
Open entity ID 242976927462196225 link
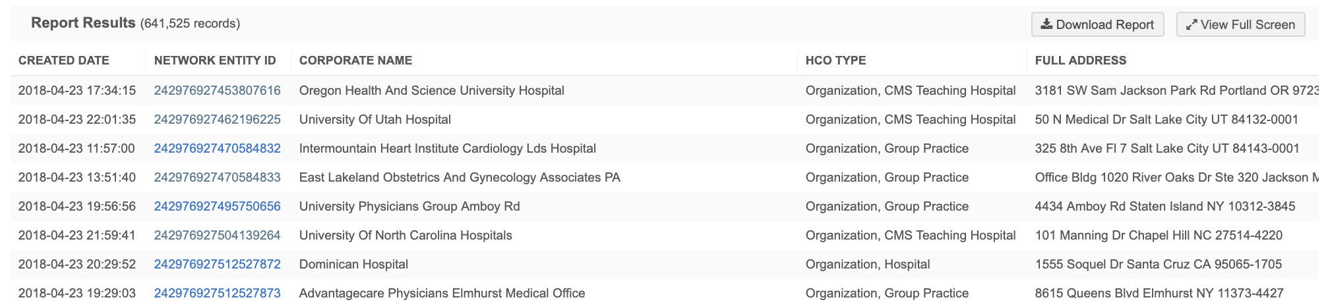pyautogui.click(x=217, y=120)
